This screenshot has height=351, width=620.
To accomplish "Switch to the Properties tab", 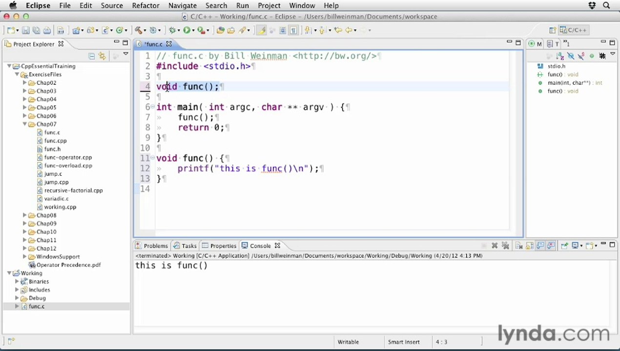I will coord(219,246).
